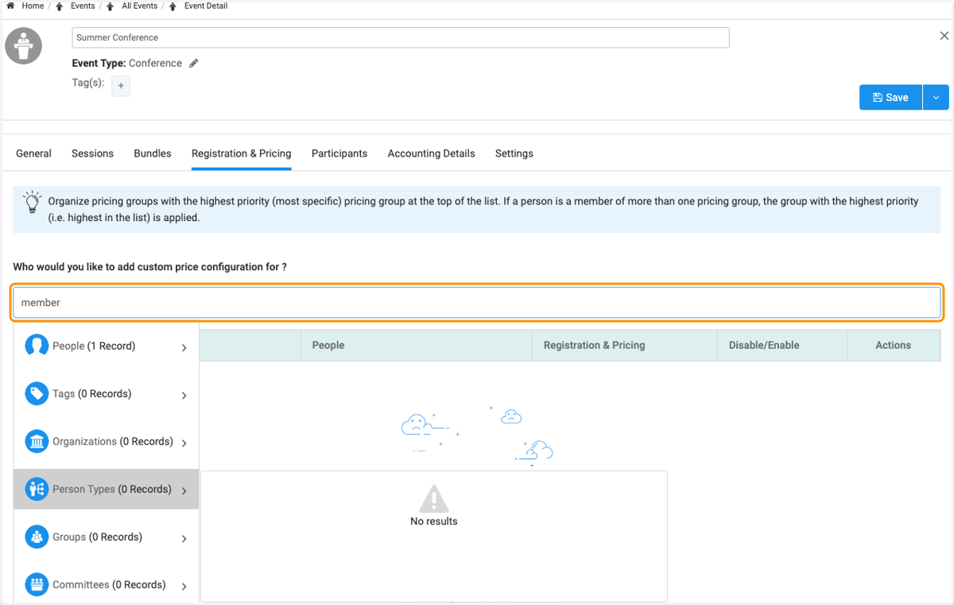Screen dimensions: 954x605
Task: Click the Home icon in breadcrumb
Action: tap(10, 6)
